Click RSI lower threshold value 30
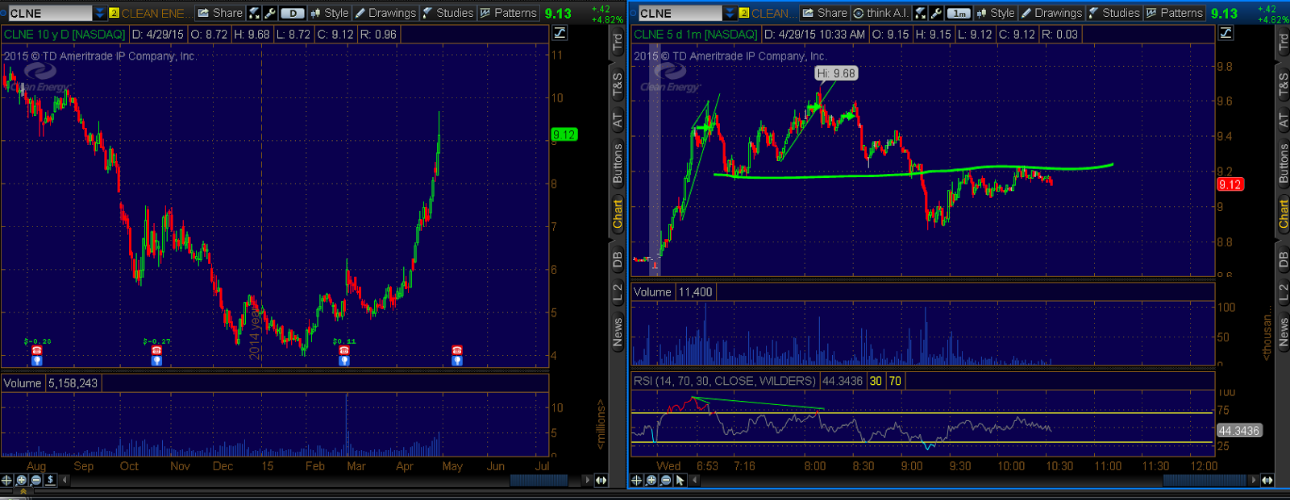The image size is (1290, 500). tap(876, 381)
